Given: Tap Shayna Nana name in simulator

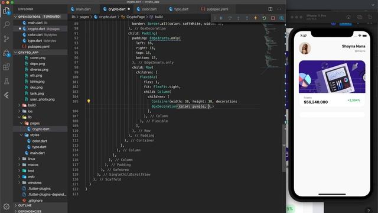Looking at the screenshot, I should pos(353,46).
